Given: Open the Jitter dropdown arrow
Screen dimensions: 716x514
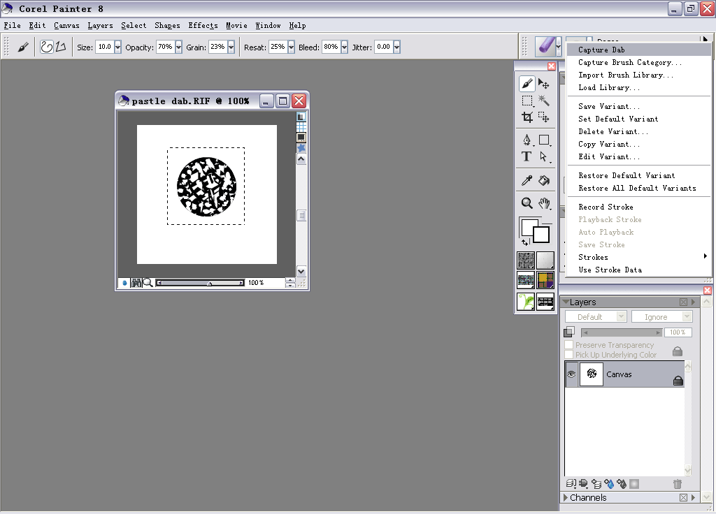Looking at the screenshot, I should coord(397,47).
